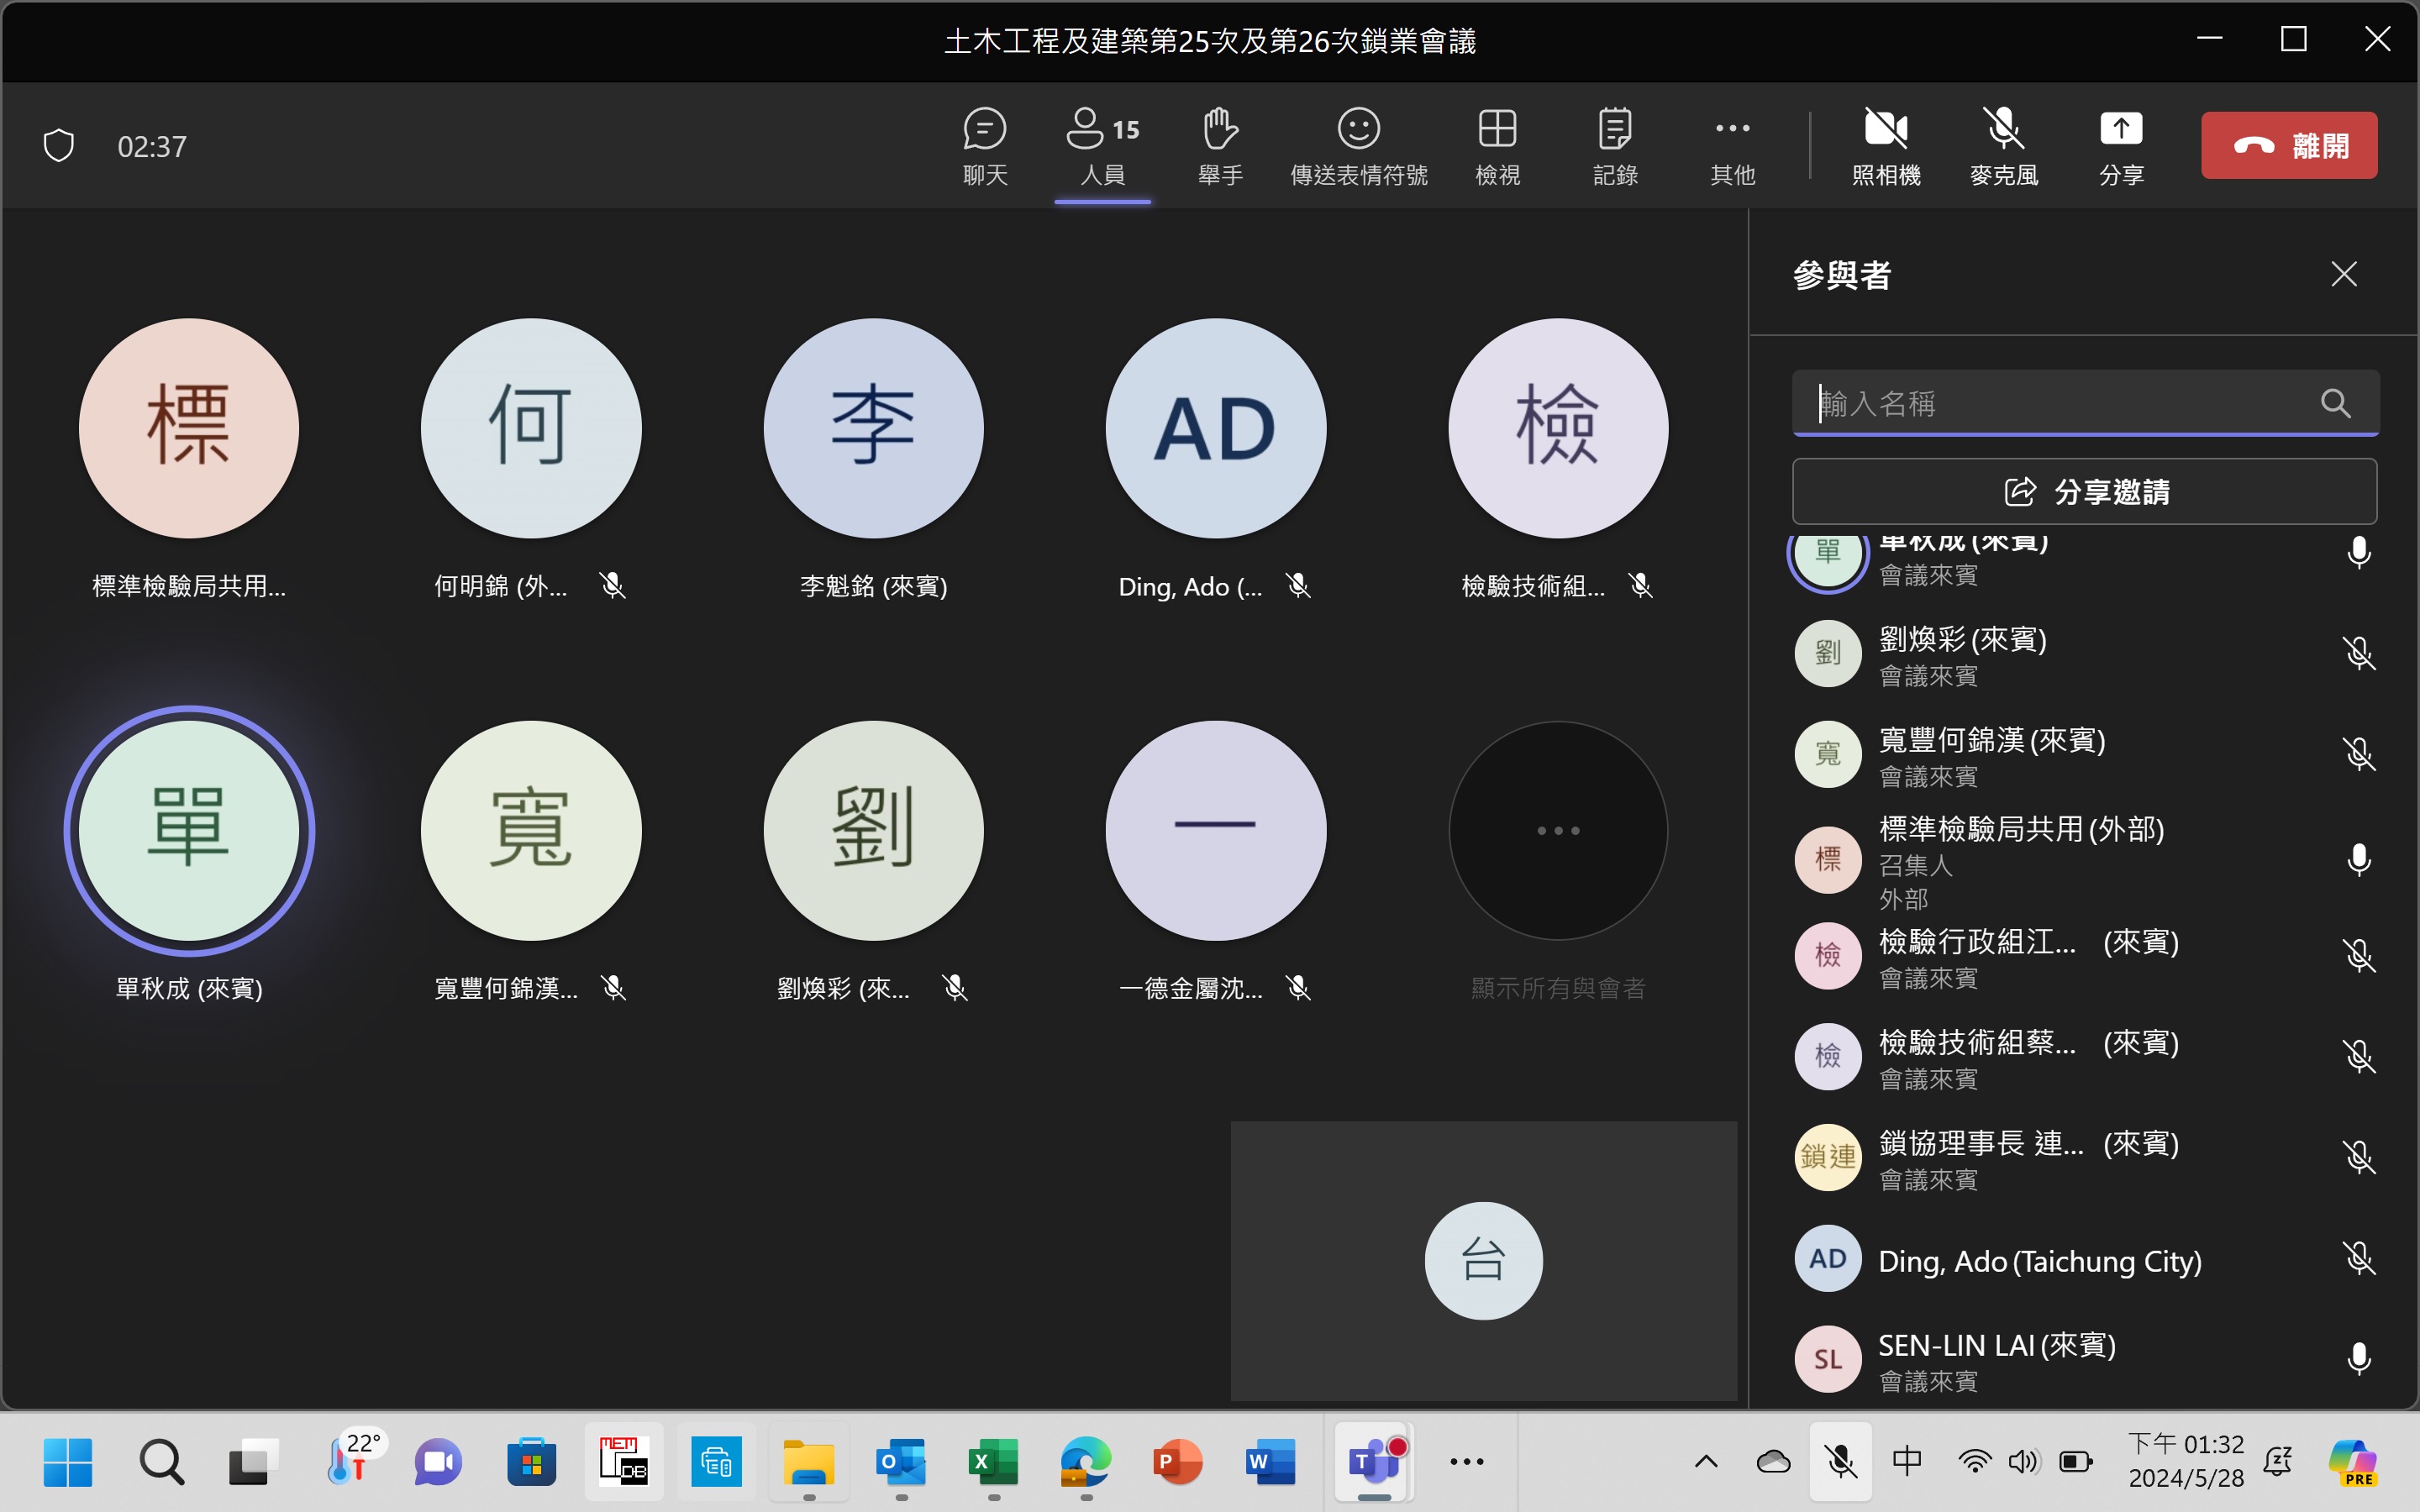Image resolution: width=2420 pixels, height=1512 pixels.
Task: Expand hidden system tray icons chevron
Action: [x=1706, y=1462]
